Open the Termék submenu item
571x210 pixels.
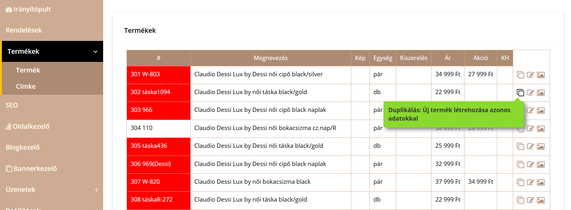[28, 70]
